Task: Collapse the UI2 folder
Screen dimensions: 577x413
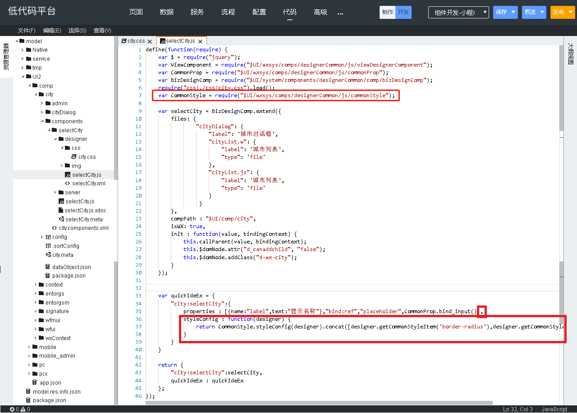Action: [x=23, y=77]
